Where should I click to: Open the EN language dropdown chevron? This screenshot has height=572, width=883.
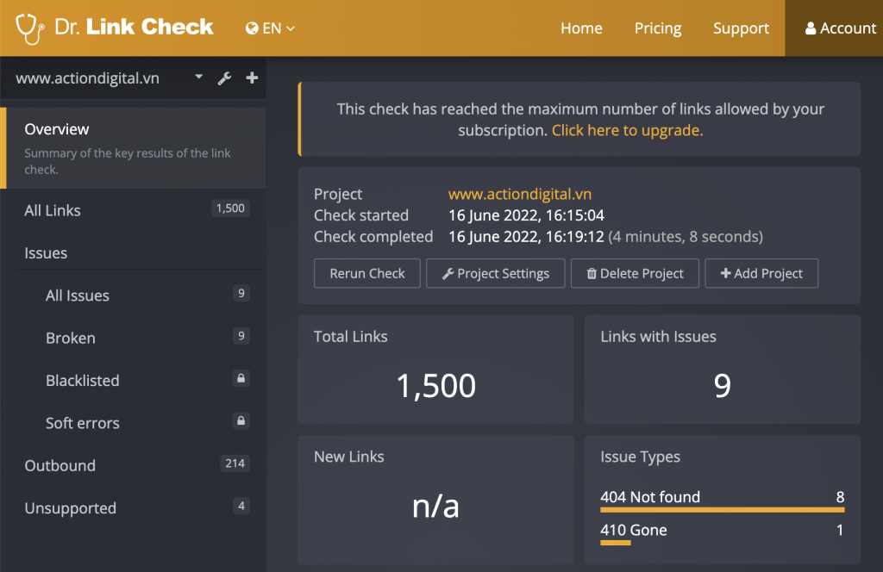coord(291,28)
